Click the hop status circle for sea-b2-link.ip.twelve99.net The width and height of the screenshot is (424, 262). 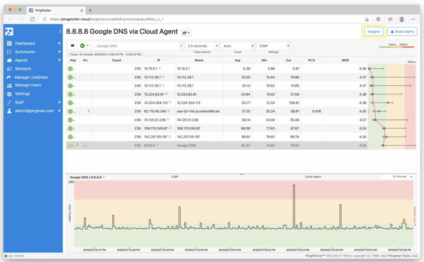click(x=70, y=111)
